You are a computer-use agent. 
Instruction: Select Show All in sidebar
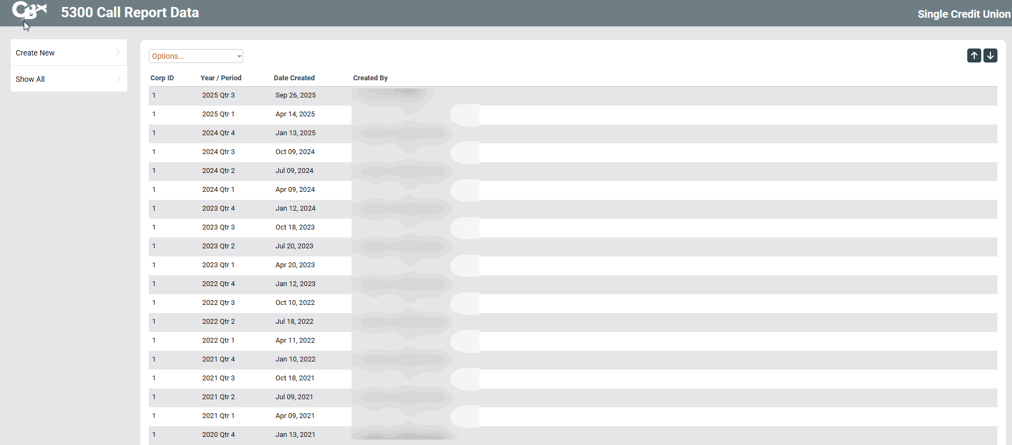tap(30, 79)
